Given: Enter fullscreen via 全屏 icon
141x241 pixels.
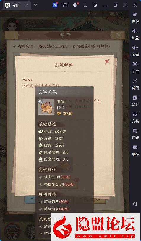Looking at the screenshot, I should [135, 67].
